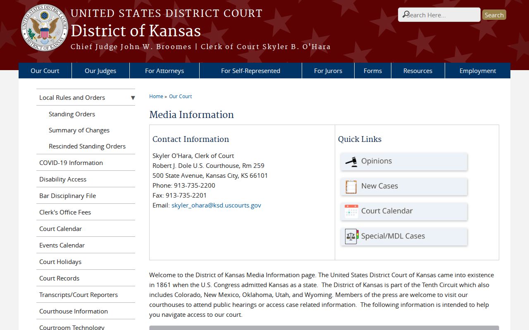The image size is (529, 330).
Task: Click the scales icon beside Special/MDL Cases
Action: pyautogui.click(x=352, y=236)
